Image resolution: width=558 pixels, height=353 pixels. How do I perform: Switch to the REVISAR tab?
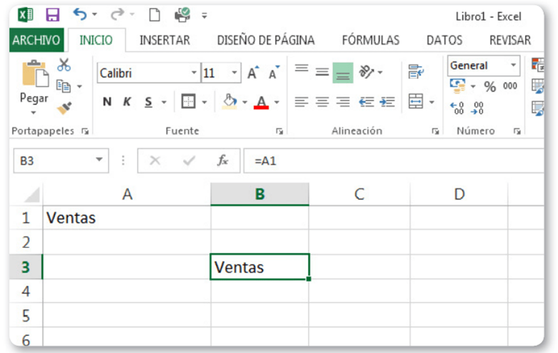point(510,40)
